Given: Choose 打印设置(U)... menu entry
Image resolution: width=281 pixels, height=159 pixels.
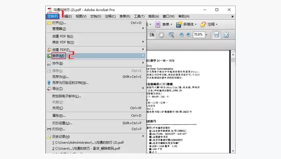Looking at the screenshot, I should tap(96, 123).
